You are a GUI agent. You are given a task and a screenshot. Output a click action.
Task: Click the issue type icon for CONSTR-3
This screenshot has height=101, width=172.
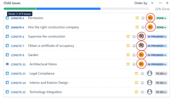click(x=7, y=18)
